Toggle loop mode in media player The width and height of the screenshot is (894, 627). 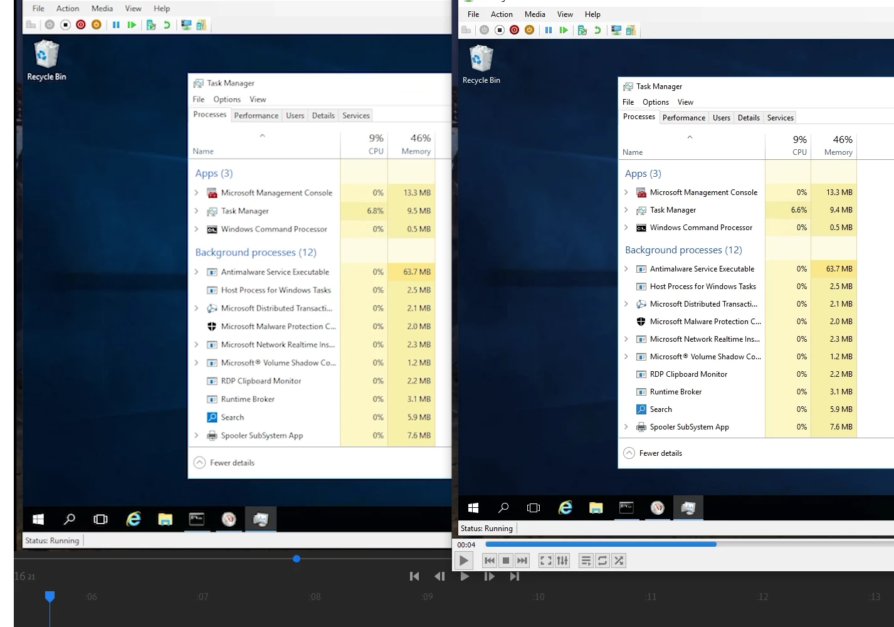[x=602, y=561]
